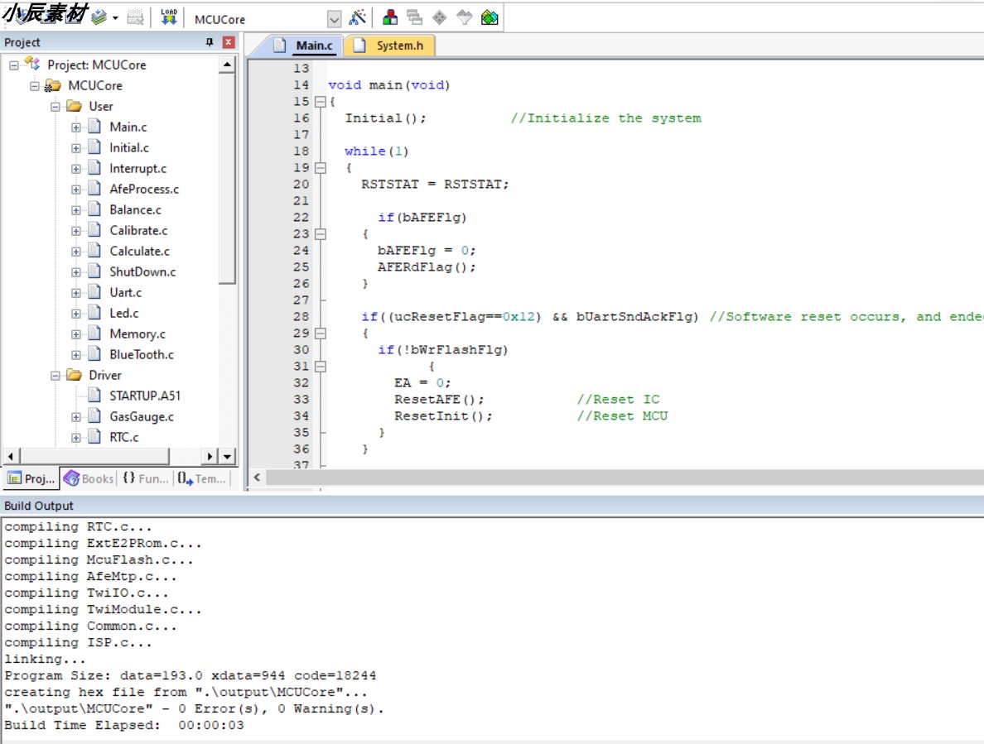Collapse the Driver folder group

[x=55, y=376]
